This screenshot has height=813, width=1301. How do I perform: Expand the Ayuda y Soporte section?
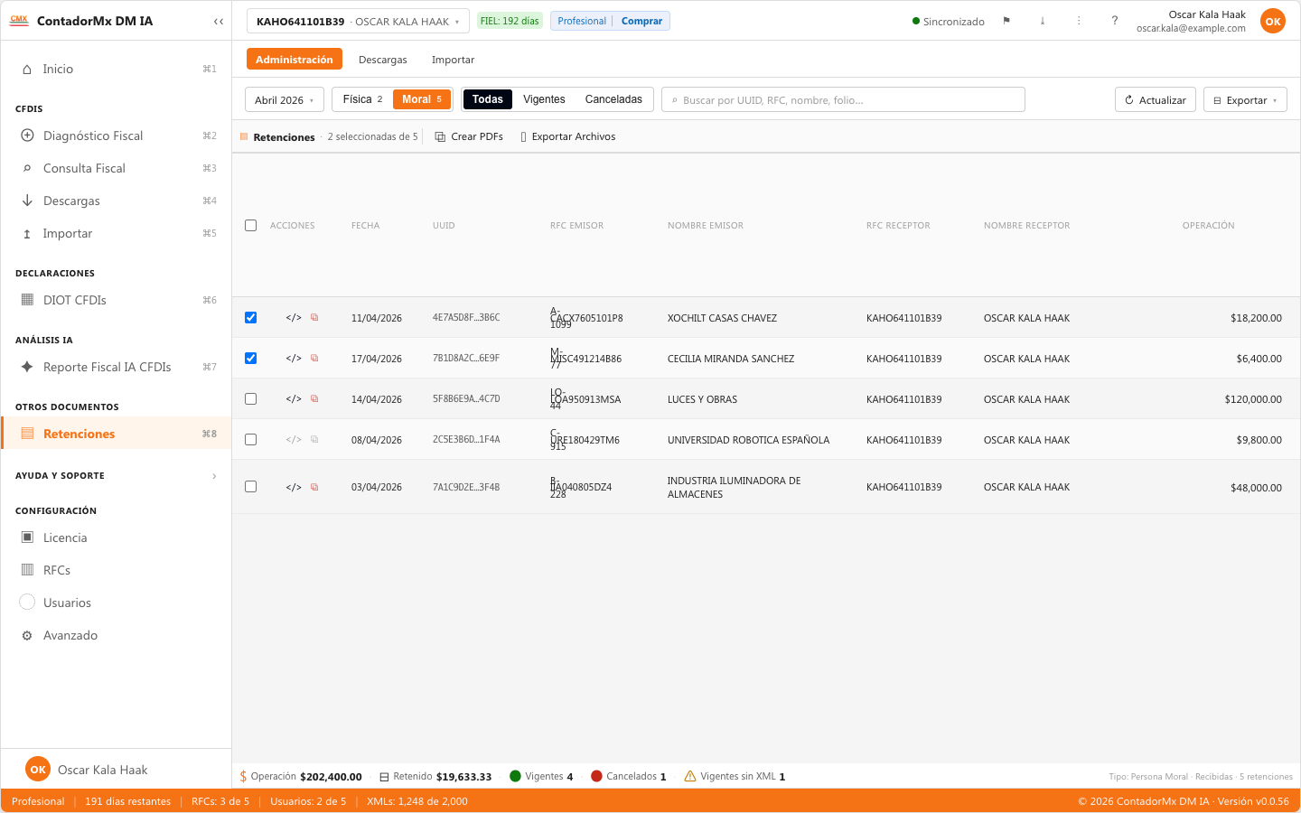pos(116,475)
